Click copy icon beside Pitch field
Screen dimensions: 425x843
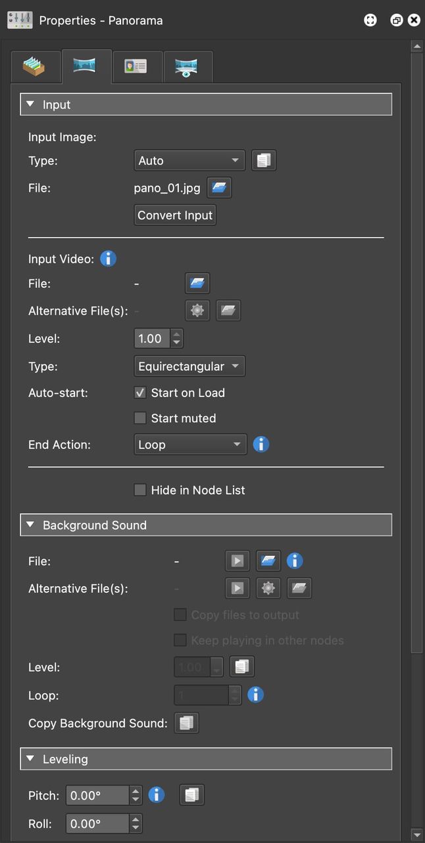[191, 796]
